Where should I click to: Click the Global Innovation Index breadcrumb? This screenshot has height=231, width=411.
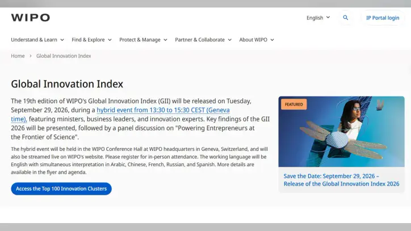click(x=64, y=56)
